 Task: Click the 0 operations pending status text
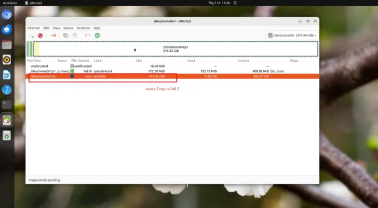(44, 180)
